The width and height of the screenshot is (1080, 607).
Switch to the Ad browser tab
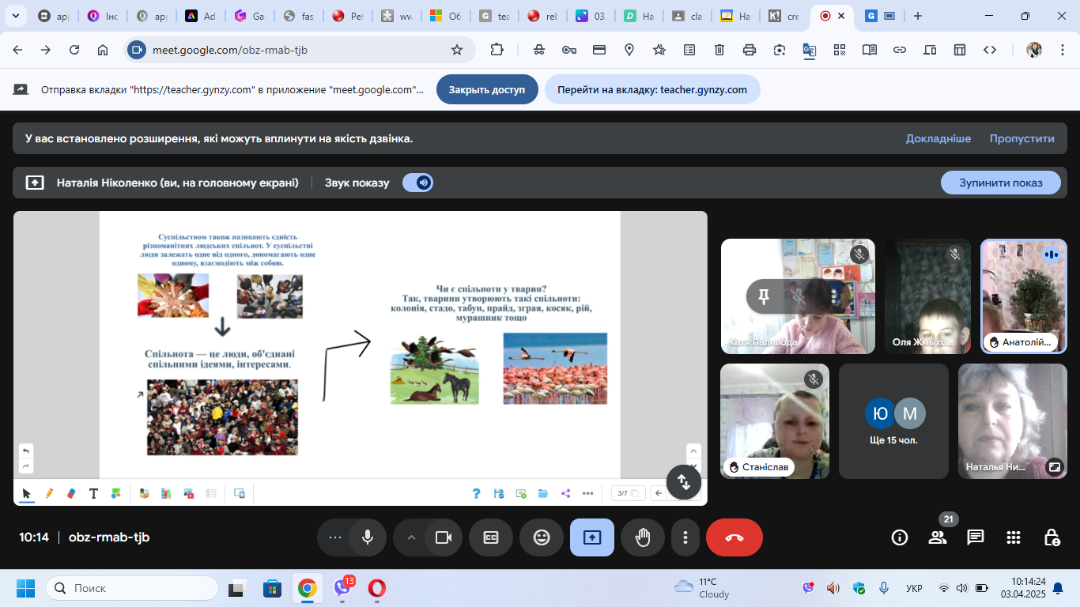(x=200, y=16)
